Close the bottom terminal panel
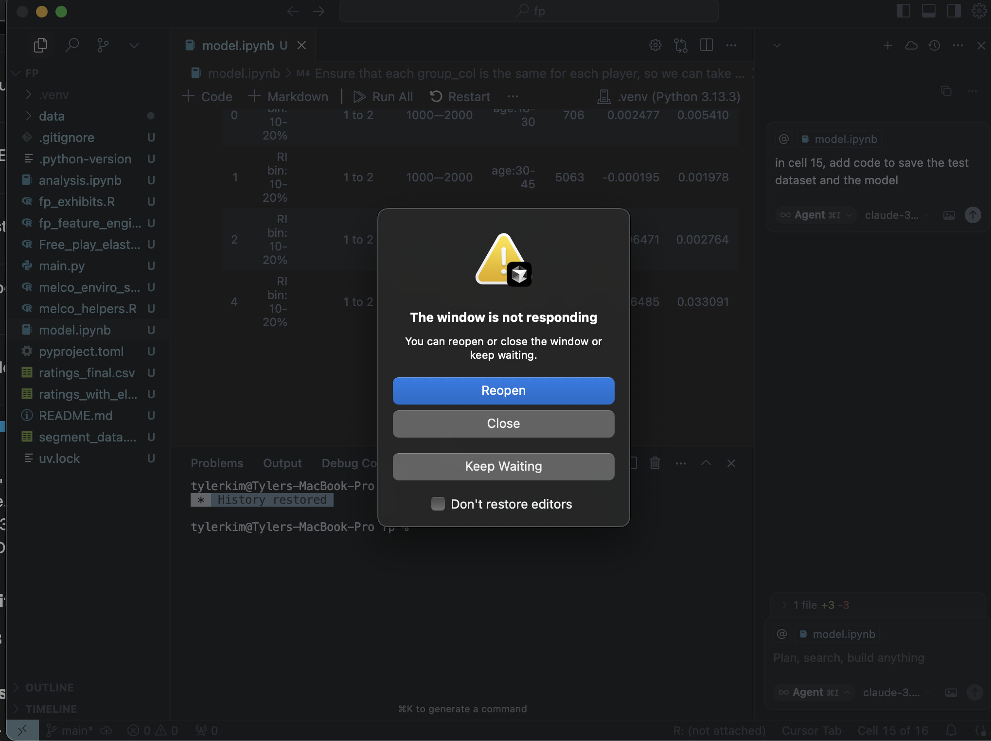 731,463
